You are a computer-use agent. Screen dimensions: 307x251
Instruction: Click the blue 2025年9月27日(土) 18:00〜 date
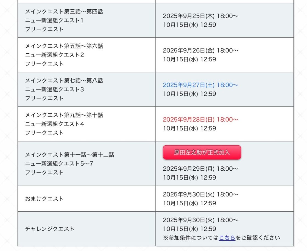tap(200, 85)
